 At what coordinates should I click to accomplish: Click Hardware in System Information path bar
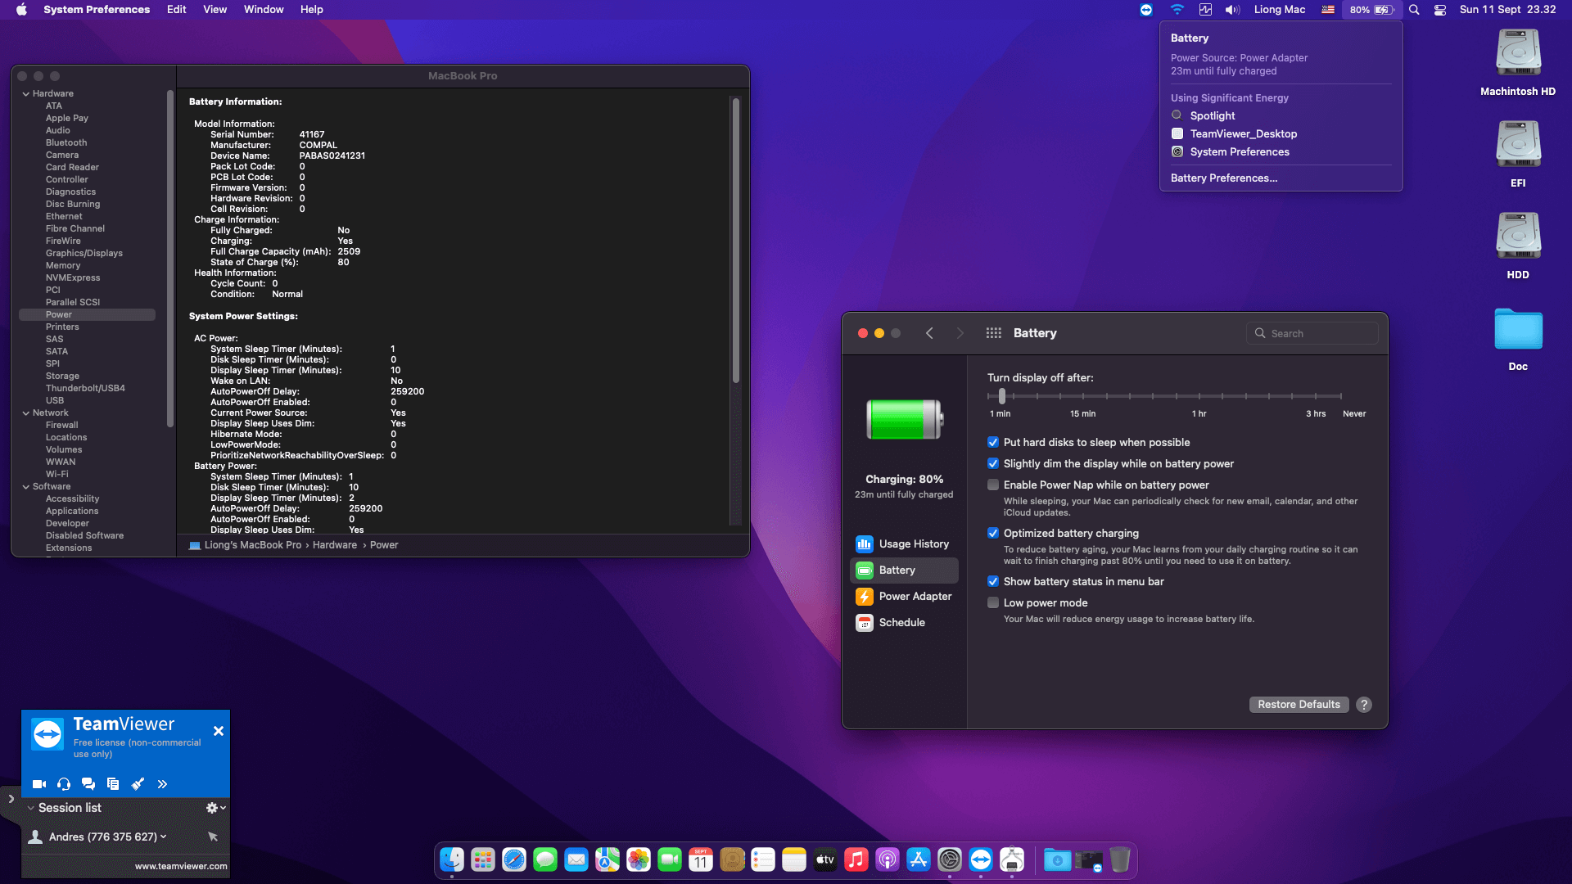pos(334,545)
